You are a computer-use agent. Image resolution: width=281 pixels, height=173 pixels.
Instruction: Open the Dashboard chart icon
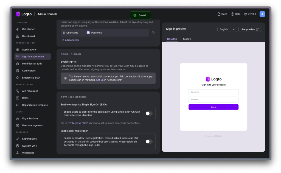(x=18, y=36)
